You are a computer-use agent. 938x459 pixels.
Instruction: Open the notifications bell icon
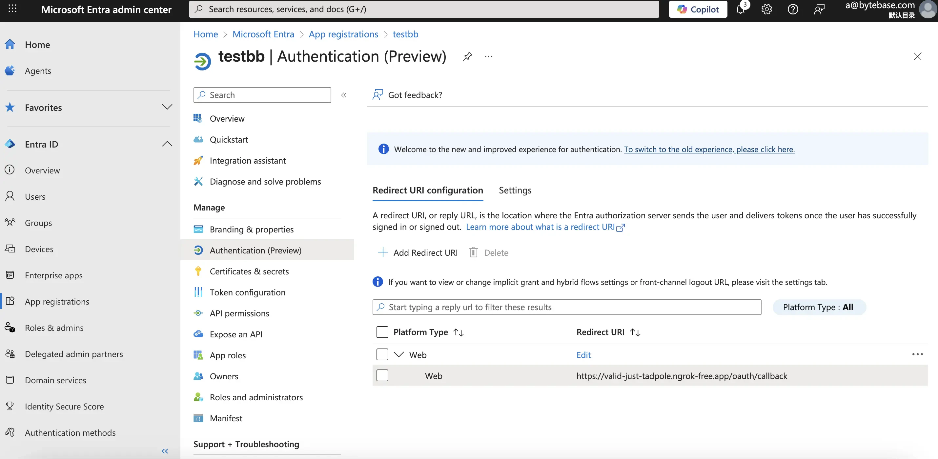[740, 9]
